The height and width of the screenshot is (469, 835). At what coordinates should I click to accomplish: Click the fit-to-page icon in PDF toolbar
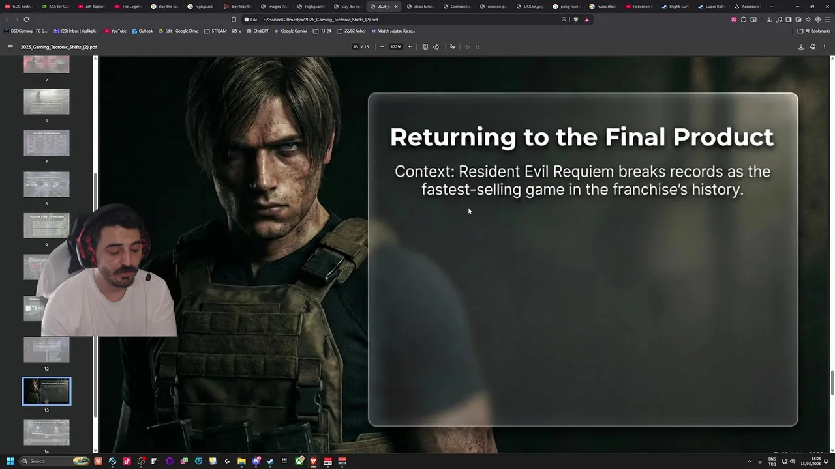tap(425, 47)
